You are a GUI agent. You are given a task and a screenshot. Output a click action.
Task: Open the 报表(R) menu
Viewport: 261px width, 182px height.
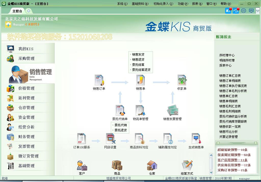pyautogui.click(x=197, y=4)
